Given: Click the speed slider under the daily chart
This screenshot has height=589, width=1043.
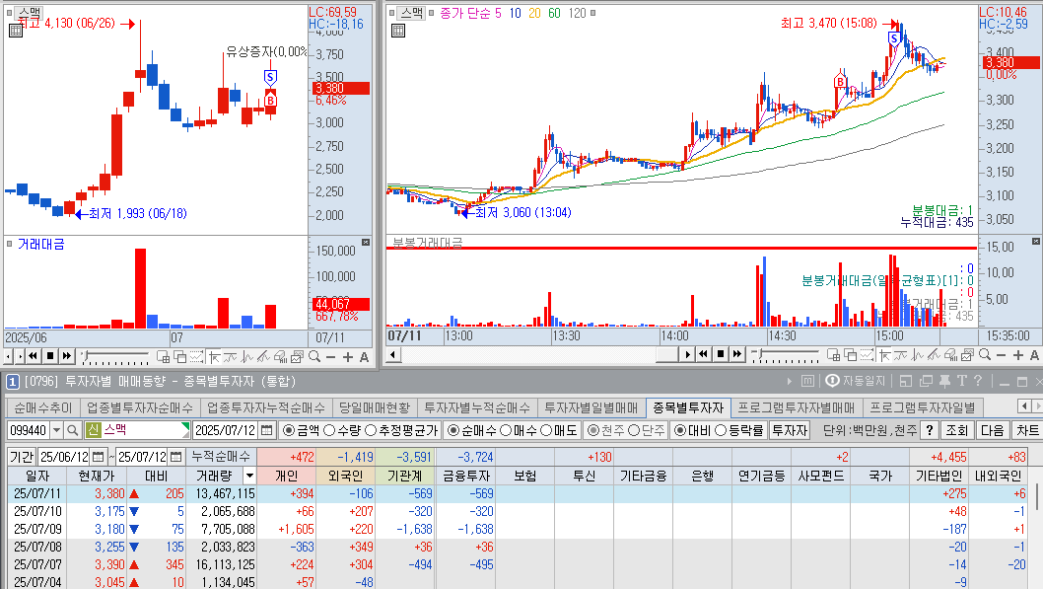Looking at the screenshot, I should click(x=114, y=357).
